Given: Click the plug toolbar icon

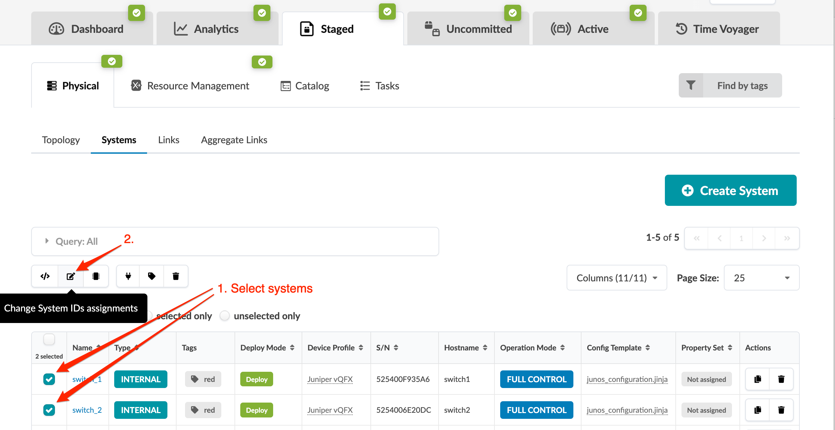Looking at the screenshot, I should point(128,276).
